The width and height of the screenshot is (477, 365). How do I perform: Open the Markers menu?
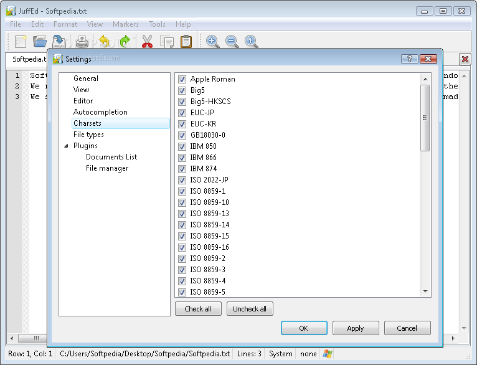click(126, 24)
